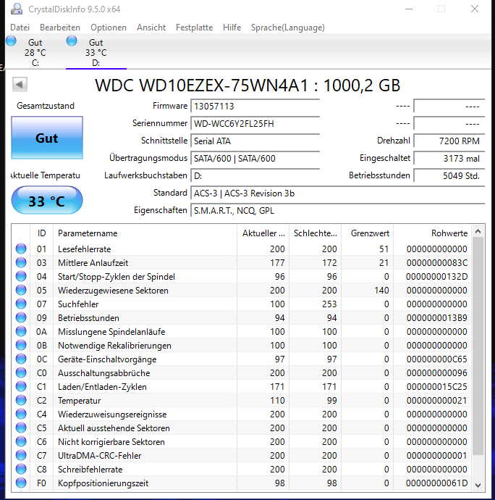
Task: Click the Rohwerte column header
Action: 433,233
